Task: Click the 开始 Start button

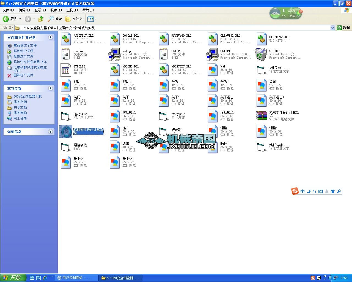Action: click(13, 278)
